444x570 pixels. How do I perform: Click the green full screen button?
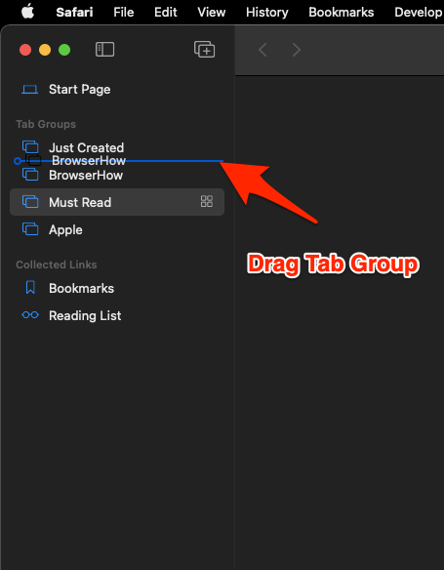click(64, 50)
